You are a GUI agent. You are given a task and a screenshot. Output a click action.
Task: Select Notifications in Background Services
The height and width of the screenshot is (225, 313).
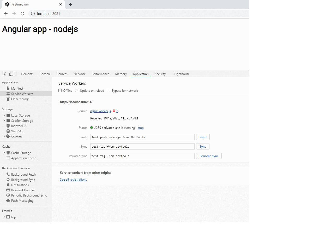coord(20,185)
